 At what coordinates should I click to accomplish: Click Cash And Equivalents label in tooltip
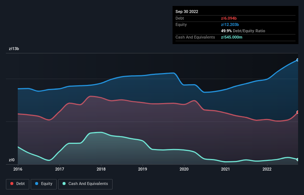pos(195,37)
